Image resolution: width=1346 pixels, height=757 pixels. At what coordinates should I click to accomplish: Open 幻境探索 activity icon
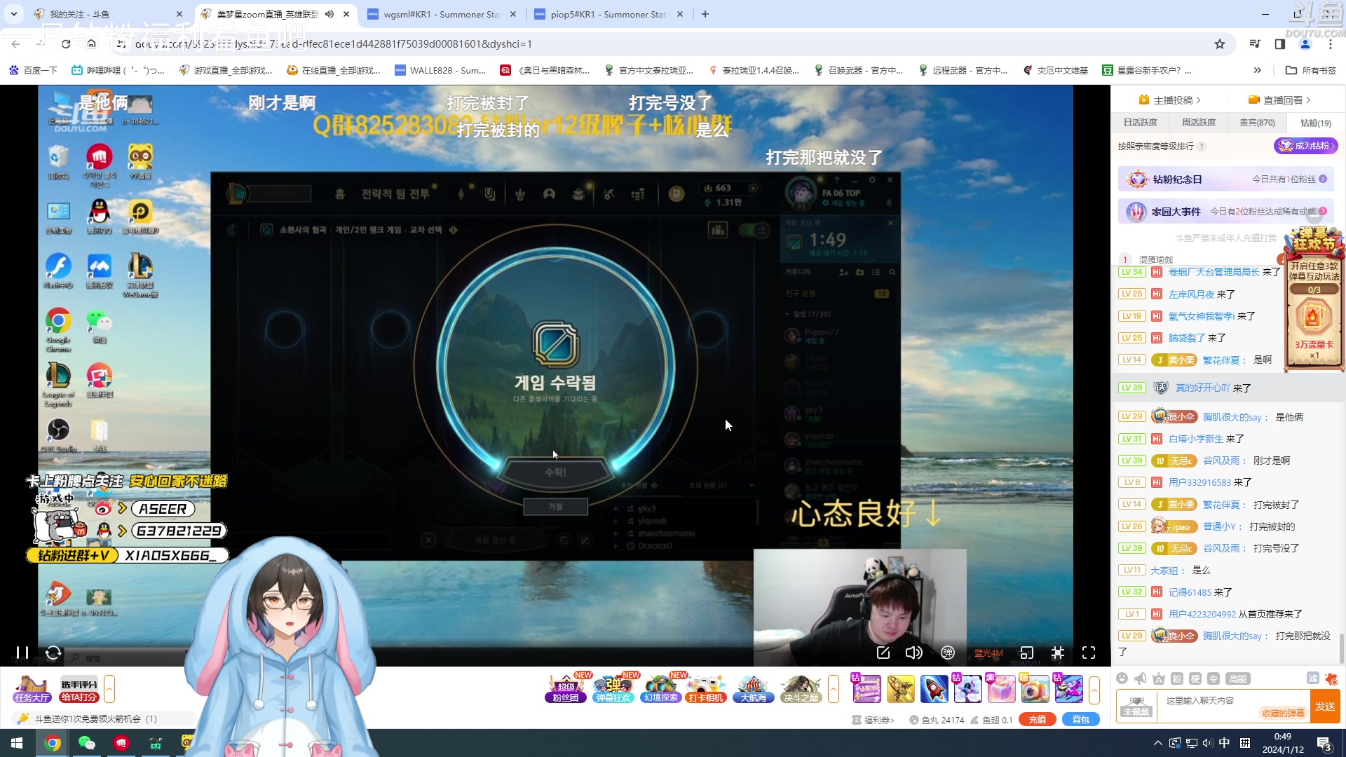pyautogui.click(x=661, y=688)
